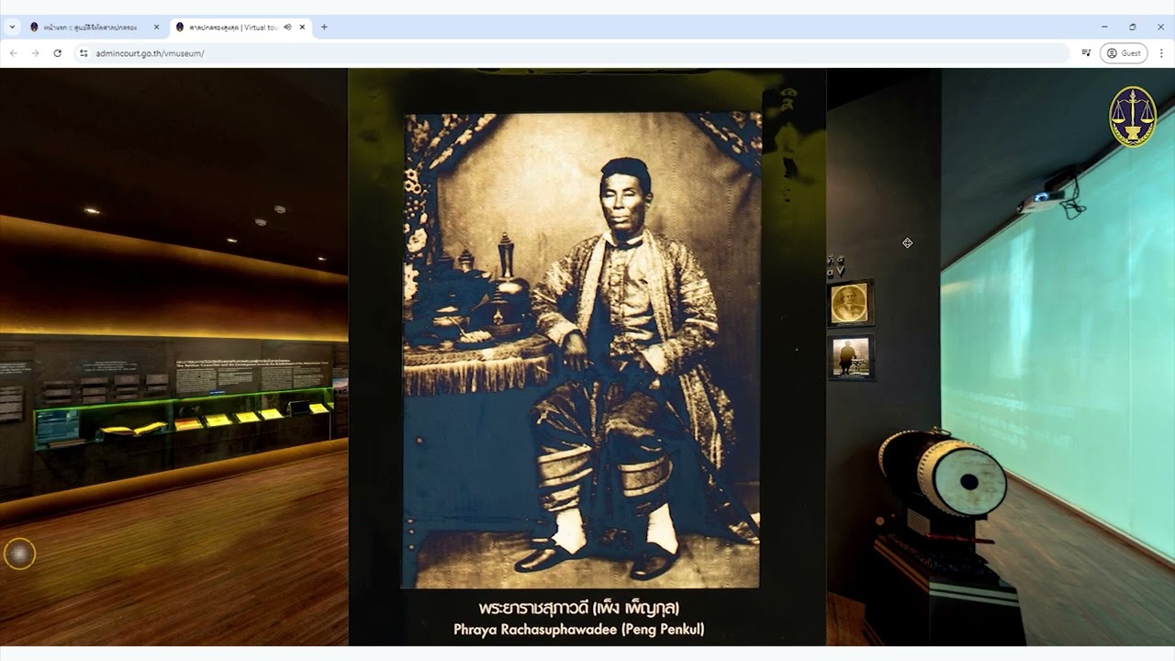Reload the current page
The height and width of the screenshot is (661, 1175).
click(58, 53)
